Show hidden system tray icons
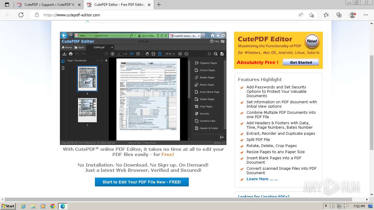The image size is (374, 210). (x=326, y=206)
